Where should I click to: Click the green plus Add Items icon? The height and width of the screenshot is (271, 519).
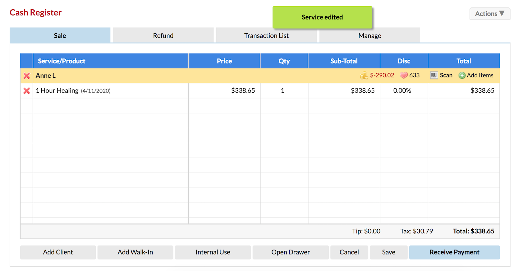[x=462, y=76]
